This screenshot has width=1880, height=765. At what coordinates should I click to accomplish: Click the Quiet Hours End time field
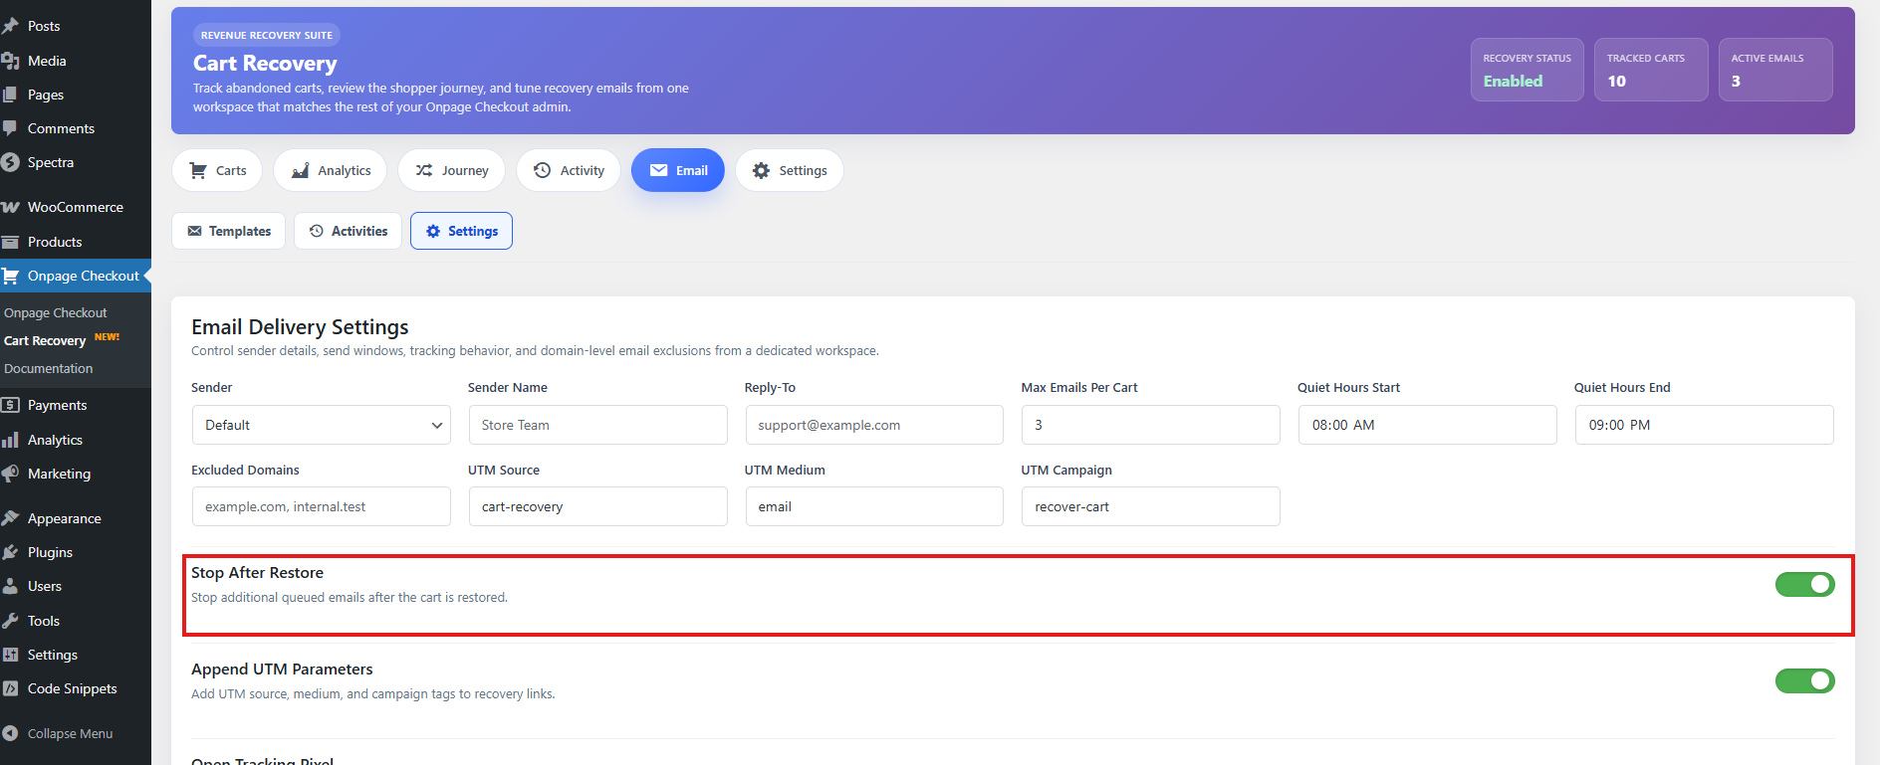pyautogui.click(x=1704, y=425)
